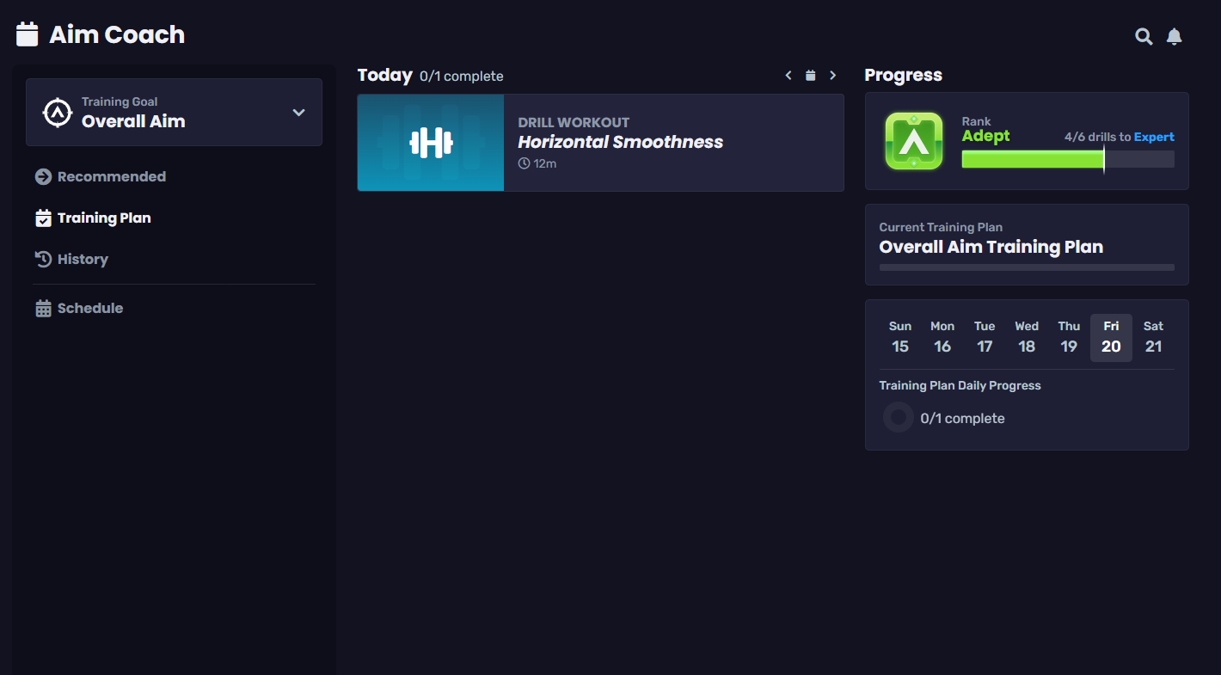Open the Horizontal Smoothness drill workout

(x=620, y=142)
